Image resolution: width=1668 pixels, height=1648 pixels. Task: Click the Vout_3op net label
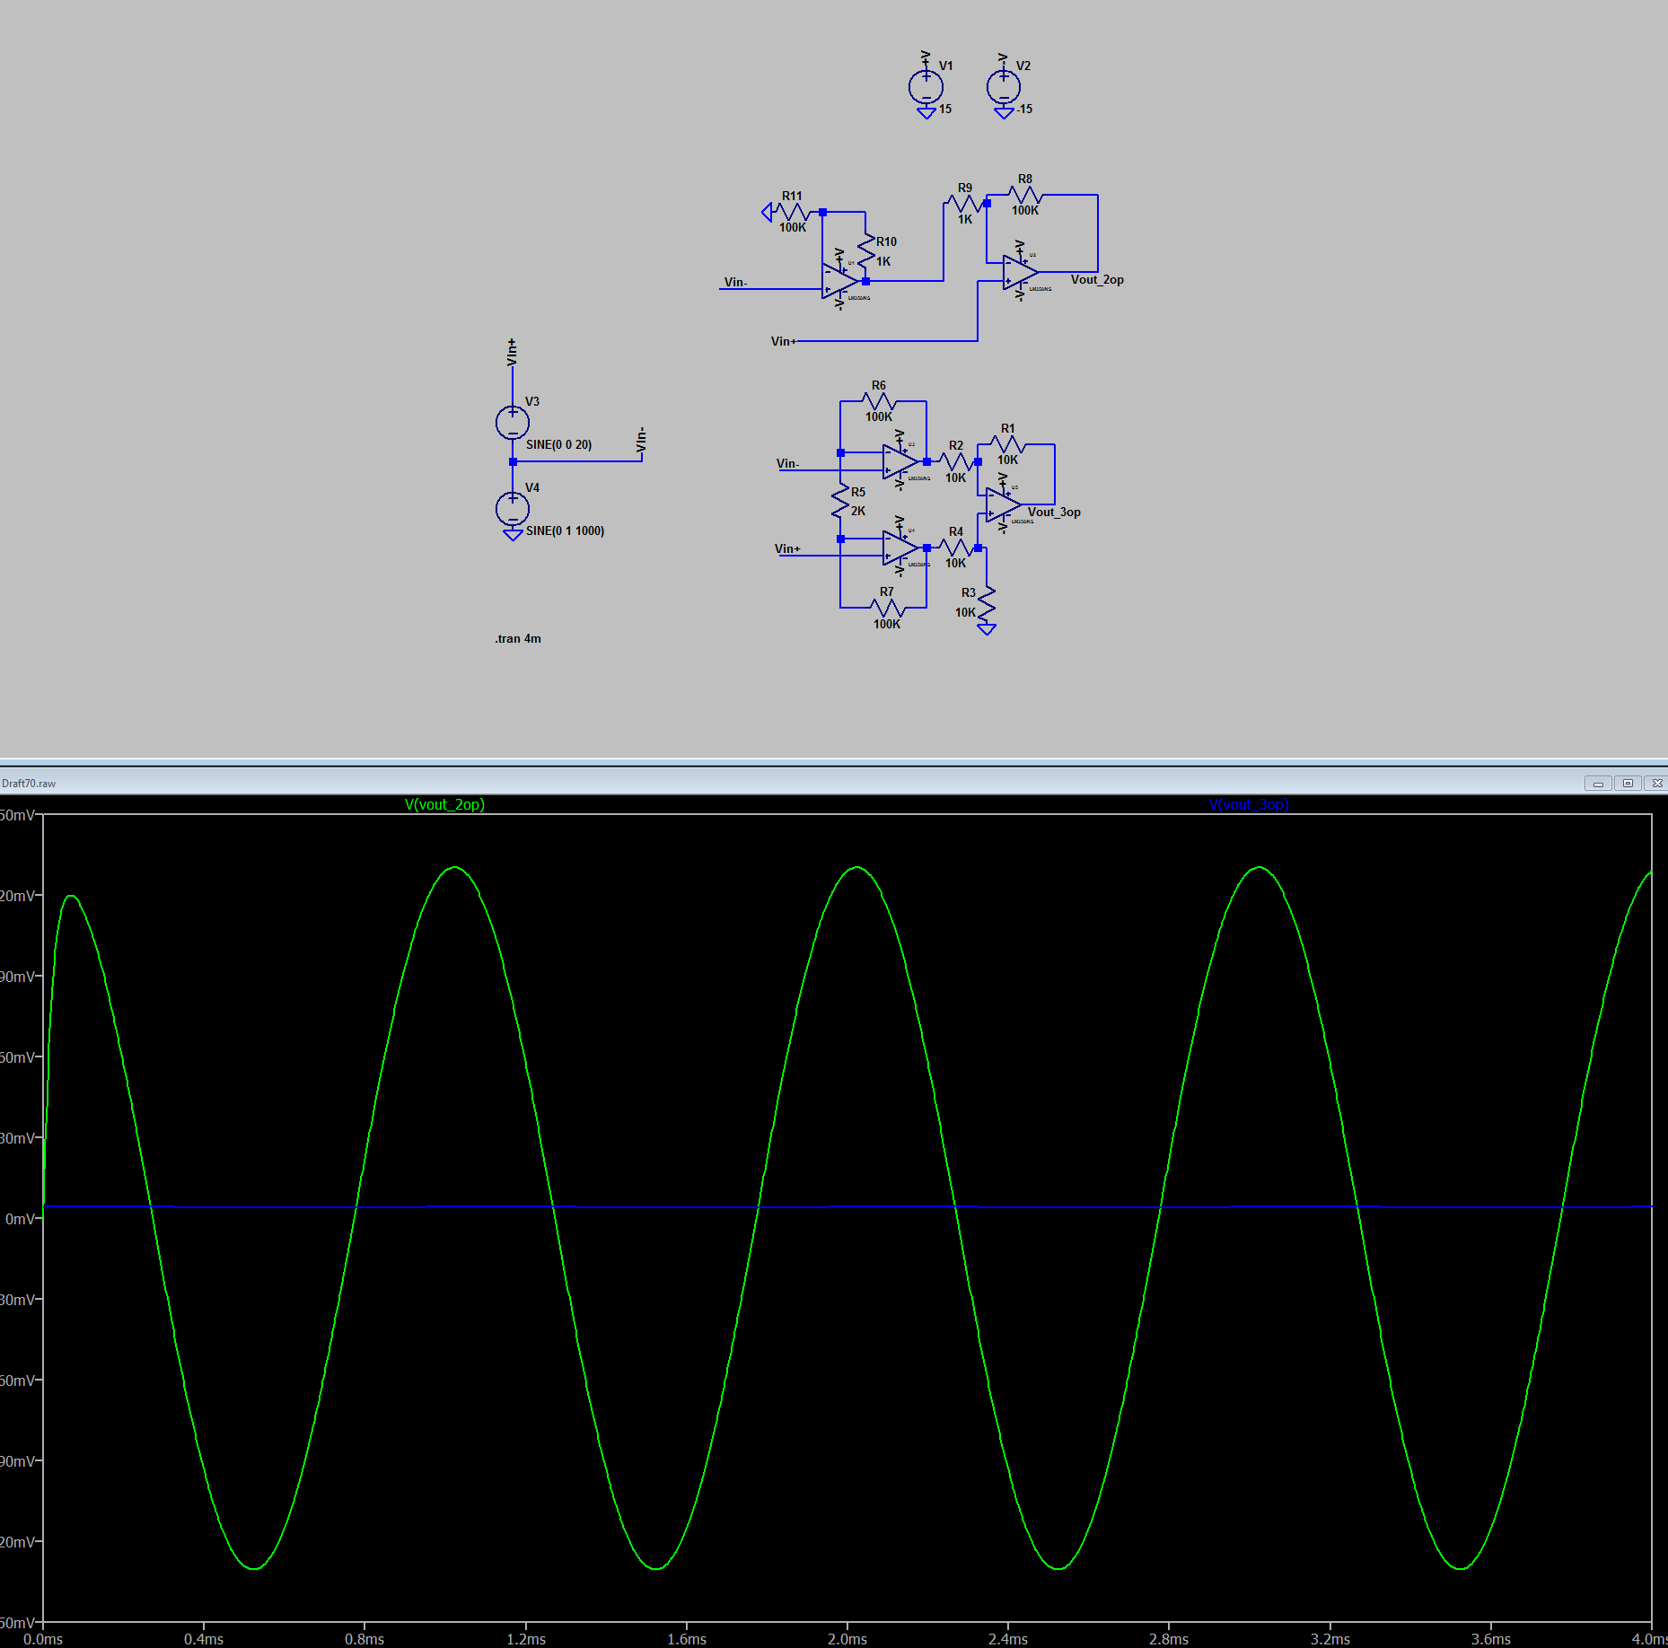click(x=1054, y=513)
